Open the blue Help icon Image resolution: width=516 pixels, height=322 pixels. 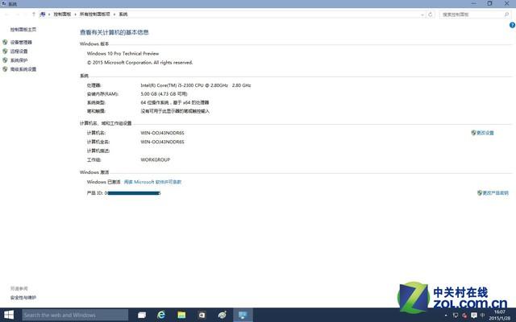click(x=513, y=25)
